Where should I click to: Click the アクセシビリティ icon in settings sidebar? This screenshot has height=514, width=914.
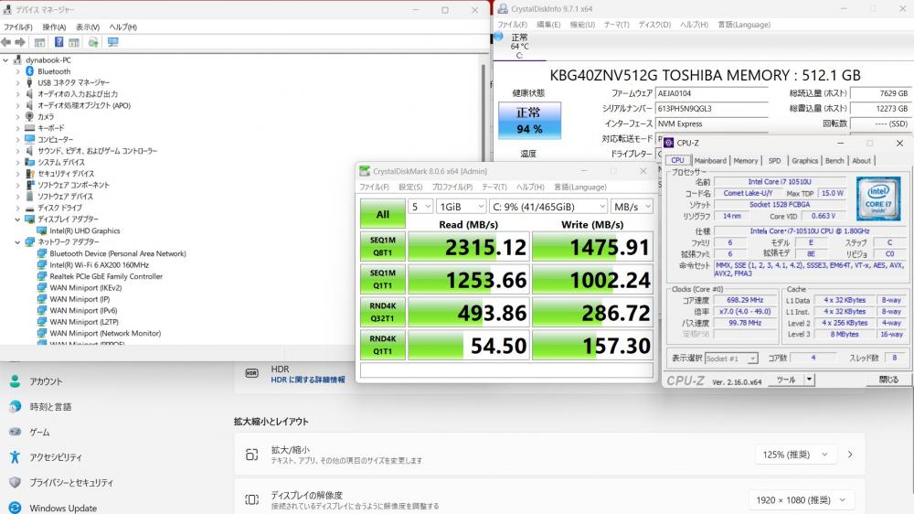coord(16,456)
